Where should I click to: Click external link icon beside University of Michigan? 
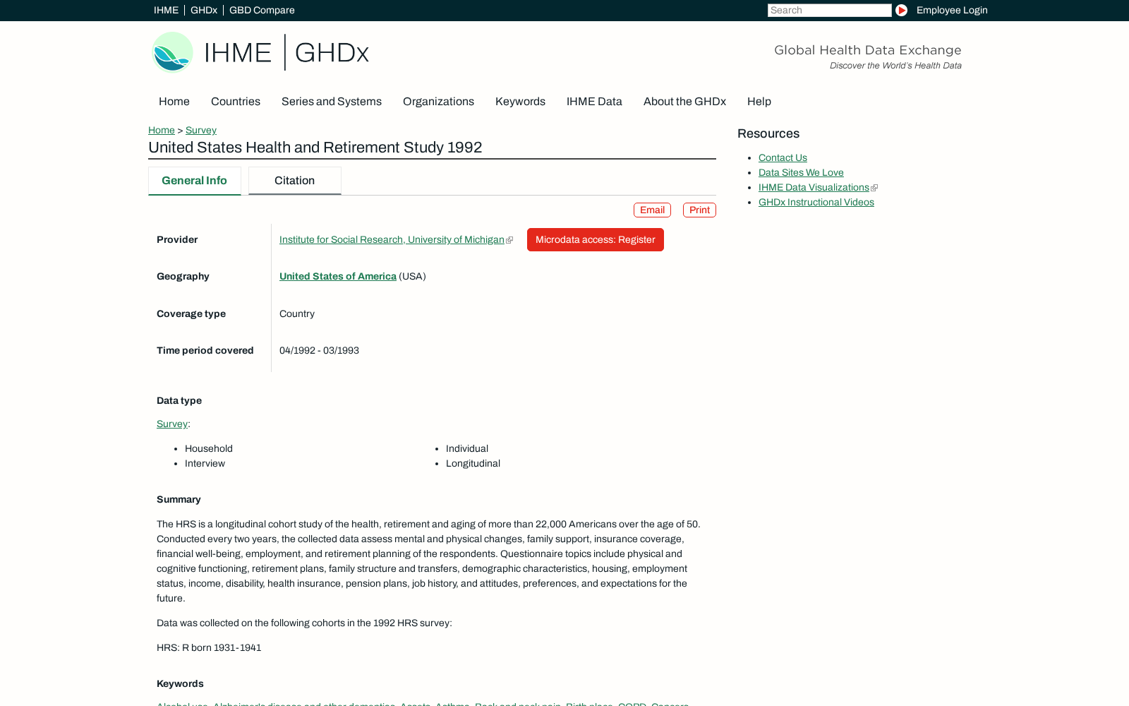click(x=509, y=240)
